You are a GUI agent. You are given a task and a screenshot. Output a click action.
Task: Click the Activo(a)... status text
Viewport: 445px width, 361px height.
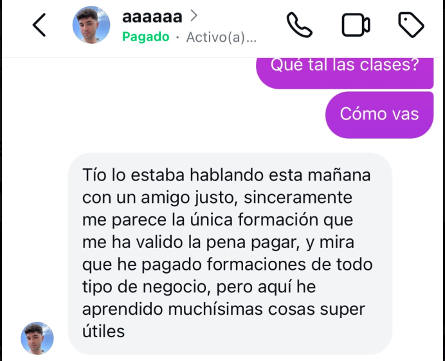(221, 37)
